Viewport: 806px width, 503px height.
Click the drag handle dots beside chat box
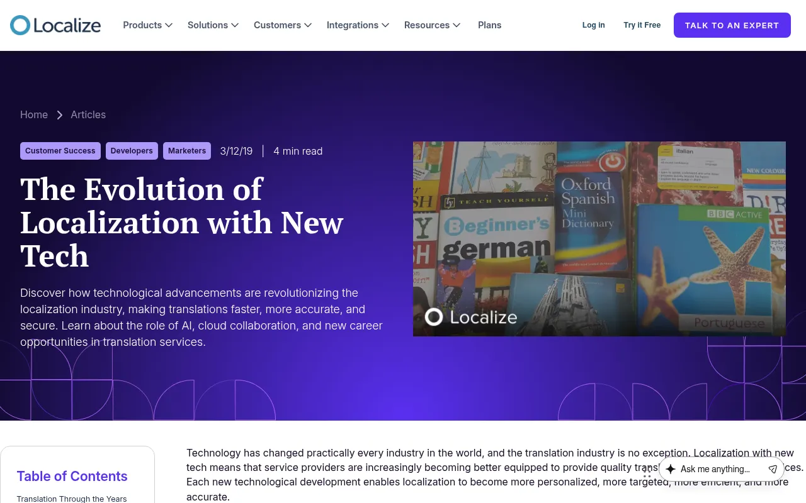(647, 472)
